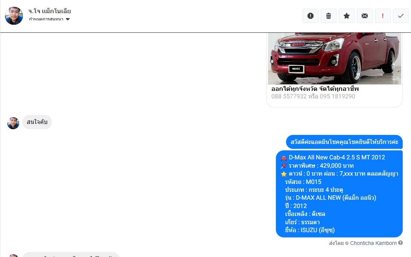Mark conversation unread with envelope icon
The image size is (411, 257).
click(365, 16)
